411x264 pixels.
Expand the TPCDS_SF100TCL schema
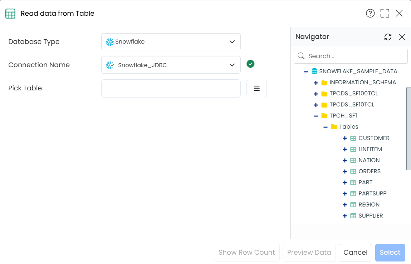pyautogui.click(x=316, y=94)
